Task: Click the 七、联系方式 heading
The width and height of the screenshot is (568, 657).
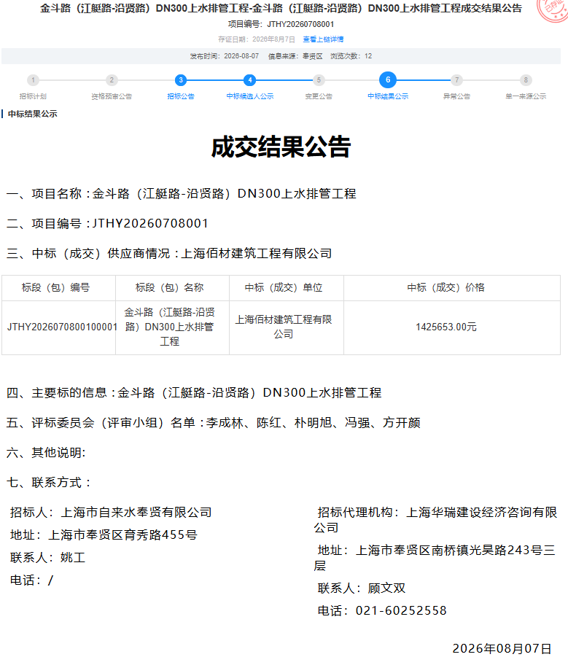Action: (49, 483)
